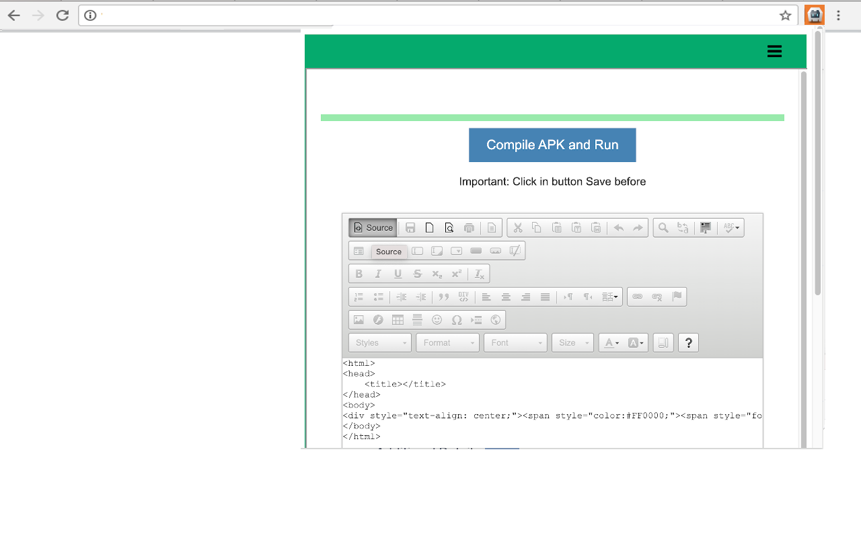
Task: Toggle Italic formatting
Action: 379,274
